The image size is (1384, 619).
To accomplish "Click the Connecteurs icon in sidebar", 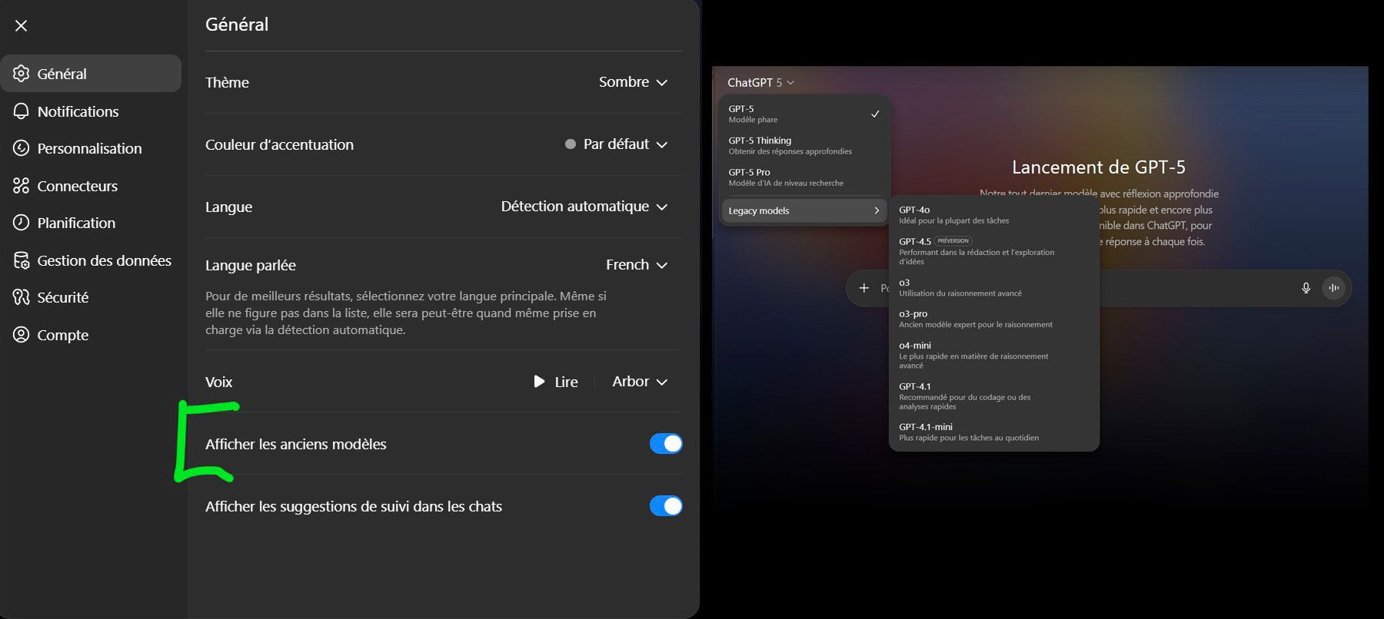I will pos(22,186).
